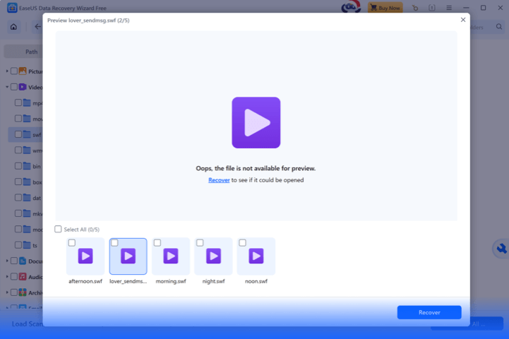Click the blue Recover button
Image resolution: width=509 pixels, height=339 pixels.
pyautogui.click(x=429, y=312)
